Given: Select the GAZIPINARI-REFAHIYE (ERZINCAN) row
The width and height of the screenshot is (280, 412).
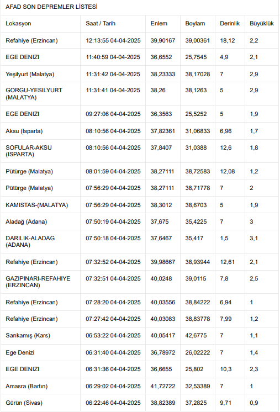Looking at the screenshot, I should [140, 282].
